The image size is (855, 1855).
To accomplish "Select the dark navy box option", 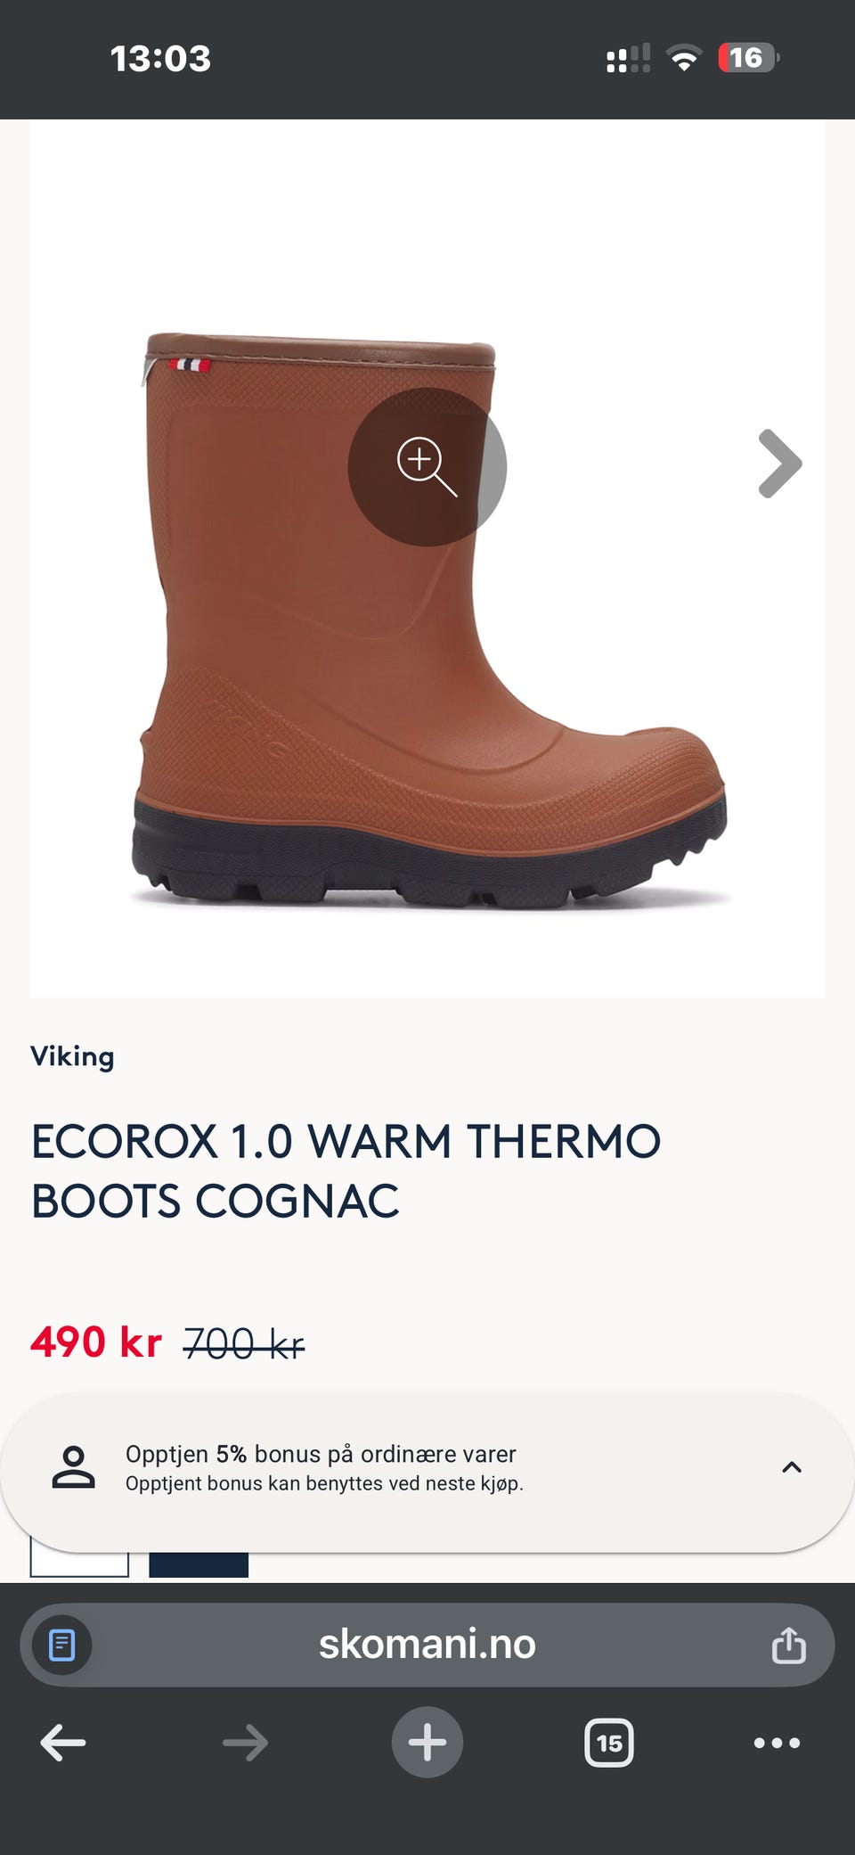I will click(199, 1564).
